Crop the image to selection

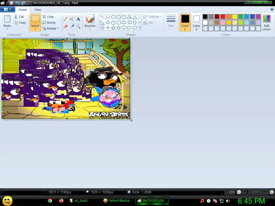coord(48,17)
